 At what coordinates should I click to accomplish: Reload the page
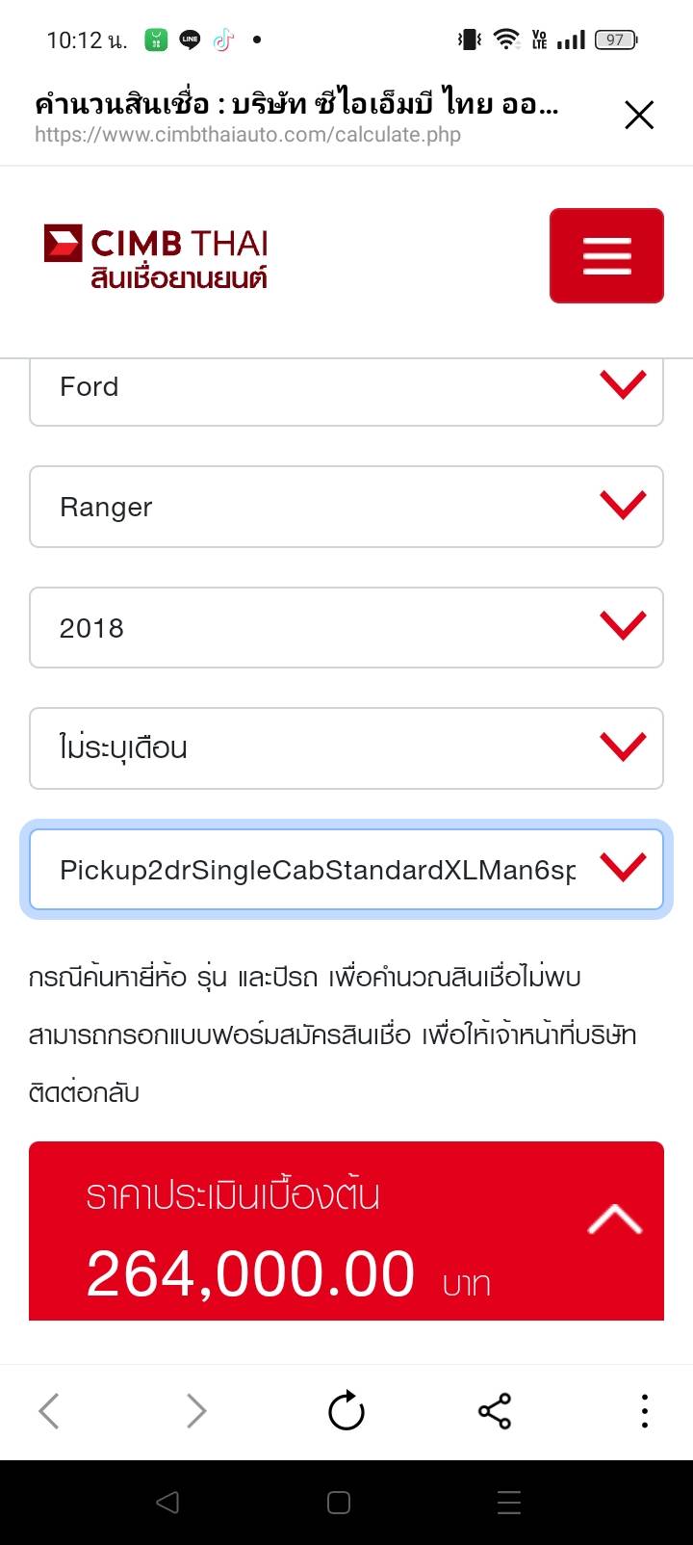pos(346,1412)
